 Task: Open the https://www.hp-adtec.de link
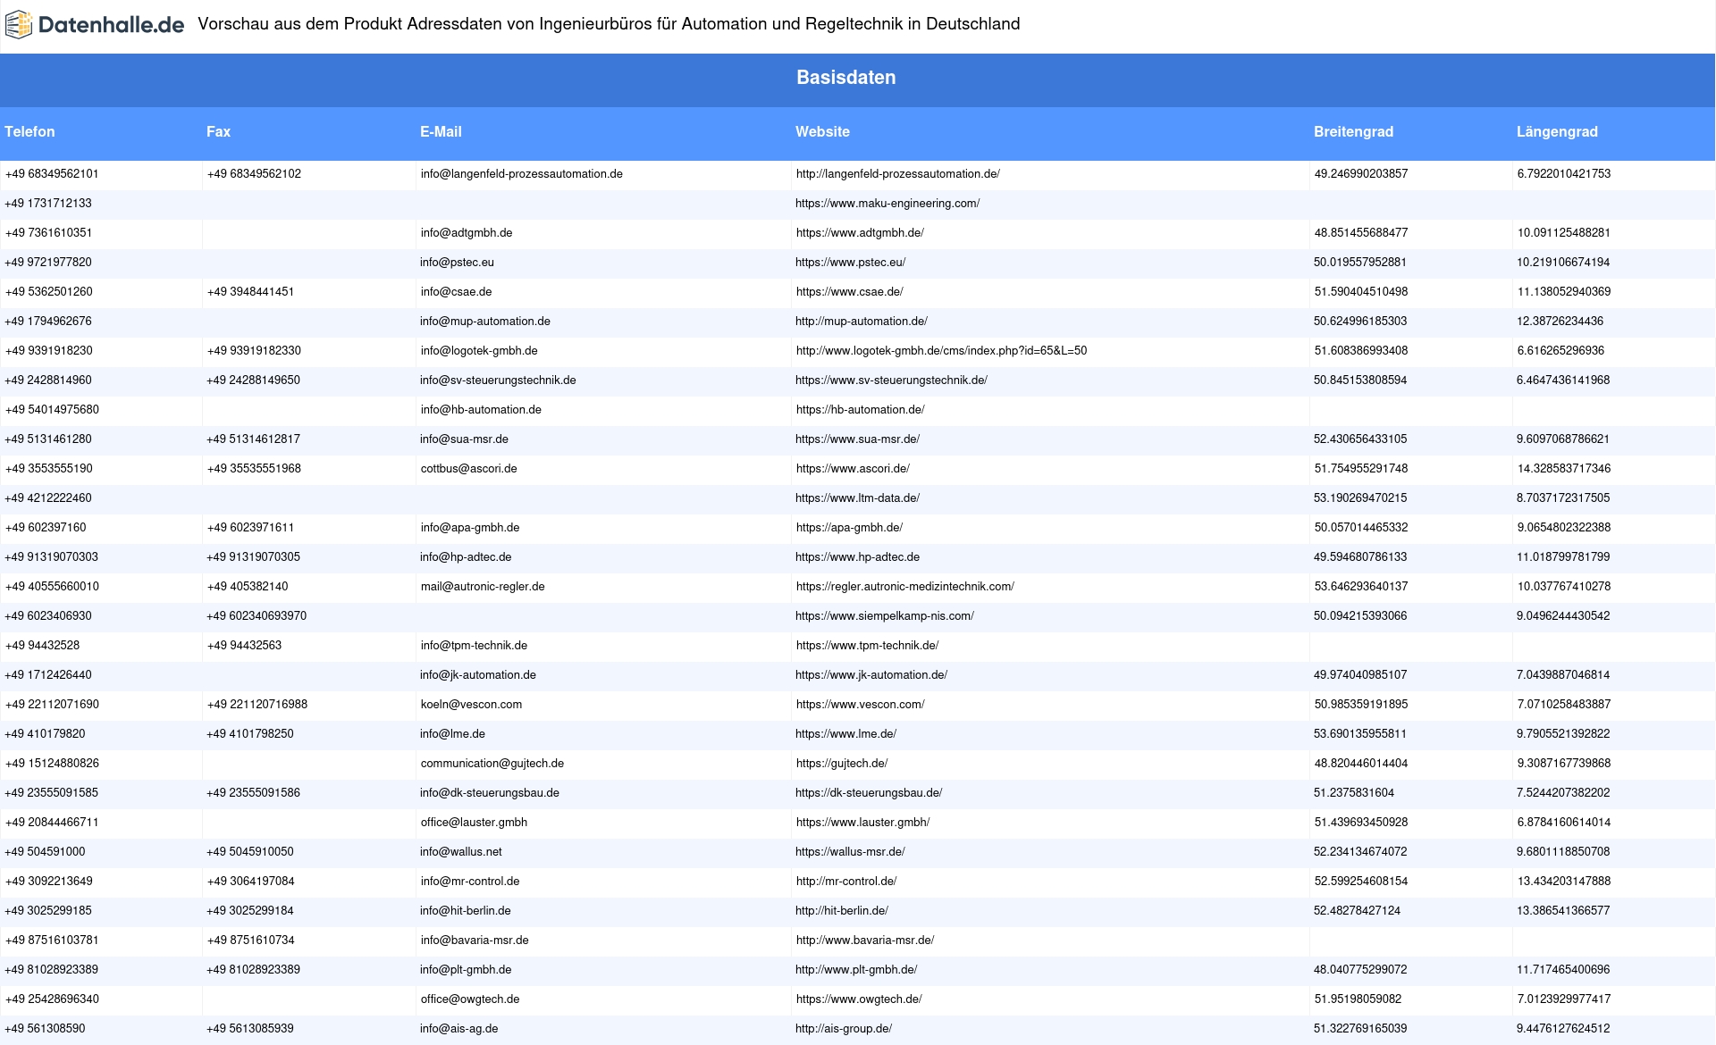(x=857, y=557)
